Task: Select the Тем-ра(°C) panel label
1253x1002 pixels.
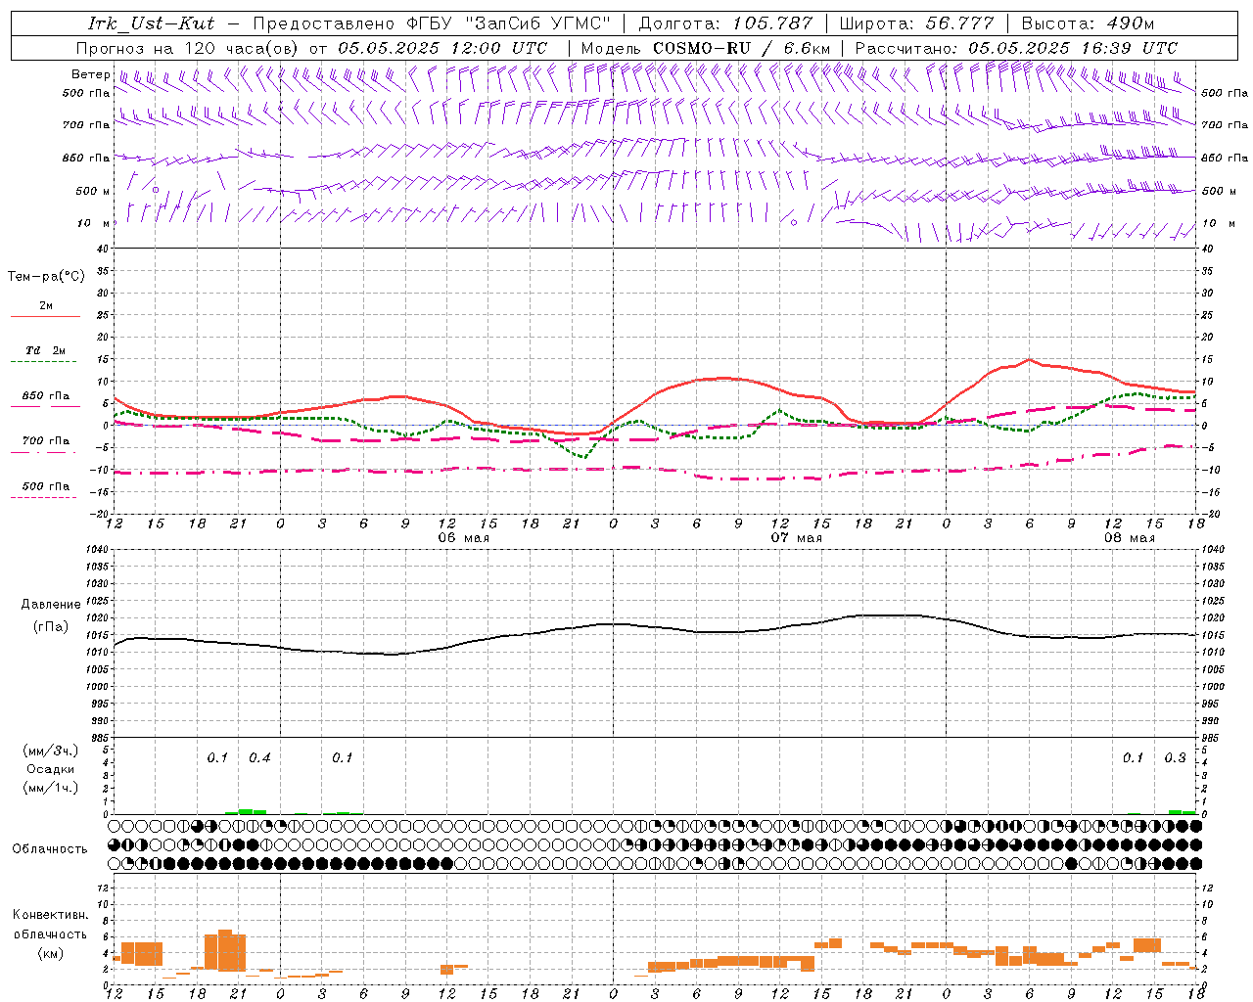Action: pyautogui.click(x=46, y=277)
